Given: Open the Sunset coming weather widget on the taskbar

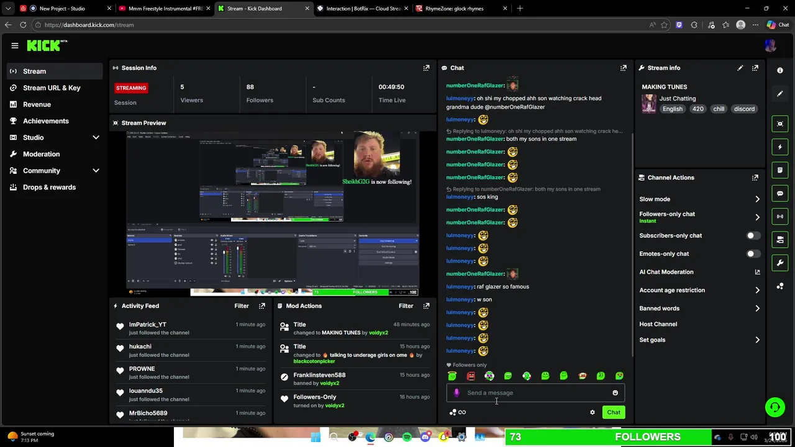Looking at the screenshot, I should point(31,437).
